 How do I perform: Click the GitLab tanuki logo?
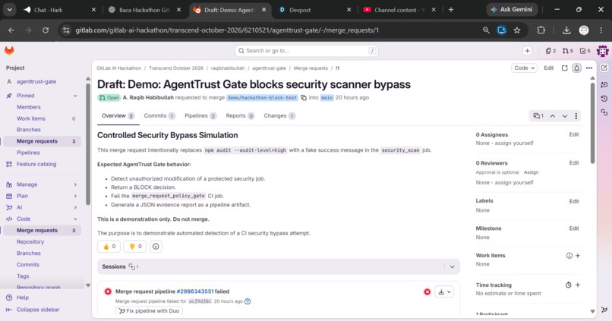9,51
